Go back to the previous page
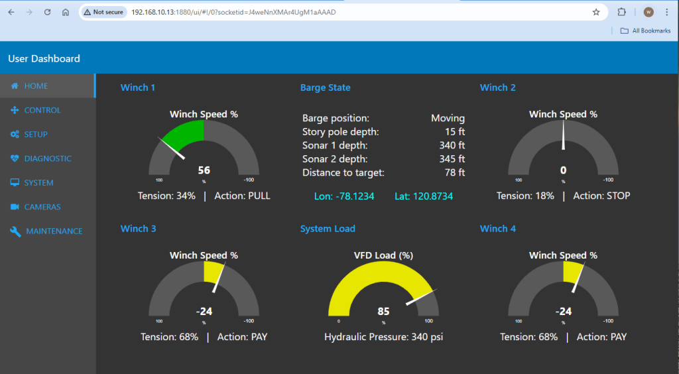 coord(11,12)
